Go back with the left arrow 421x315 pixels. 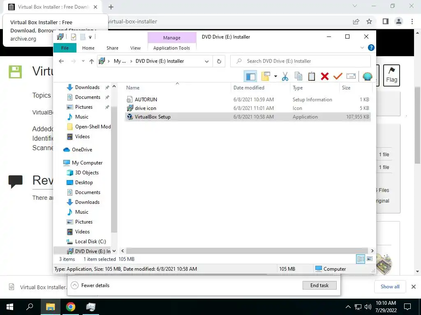(61, 62)
